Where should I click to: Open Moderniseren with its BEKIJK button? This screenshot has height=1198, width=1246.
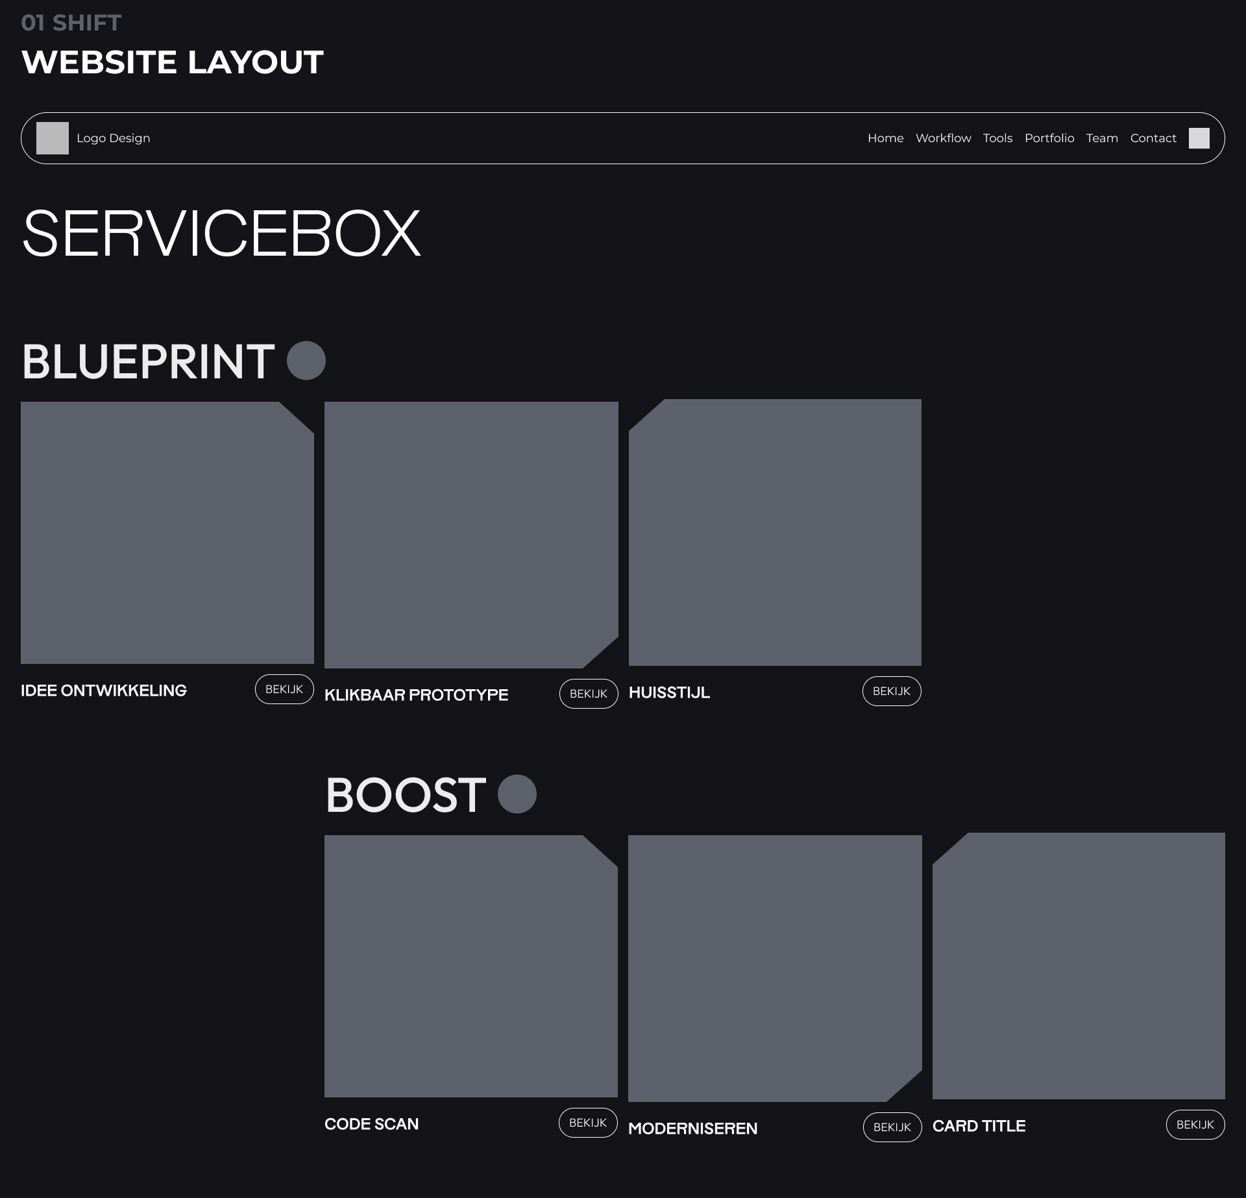892,1127
